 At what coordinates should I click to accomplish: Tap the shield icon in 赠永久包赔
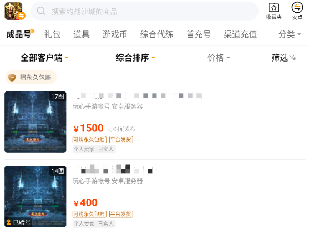click(12, 78)
